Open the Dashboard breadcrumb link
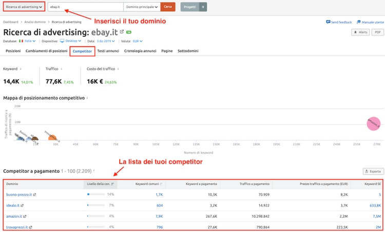 click(11, 22)
